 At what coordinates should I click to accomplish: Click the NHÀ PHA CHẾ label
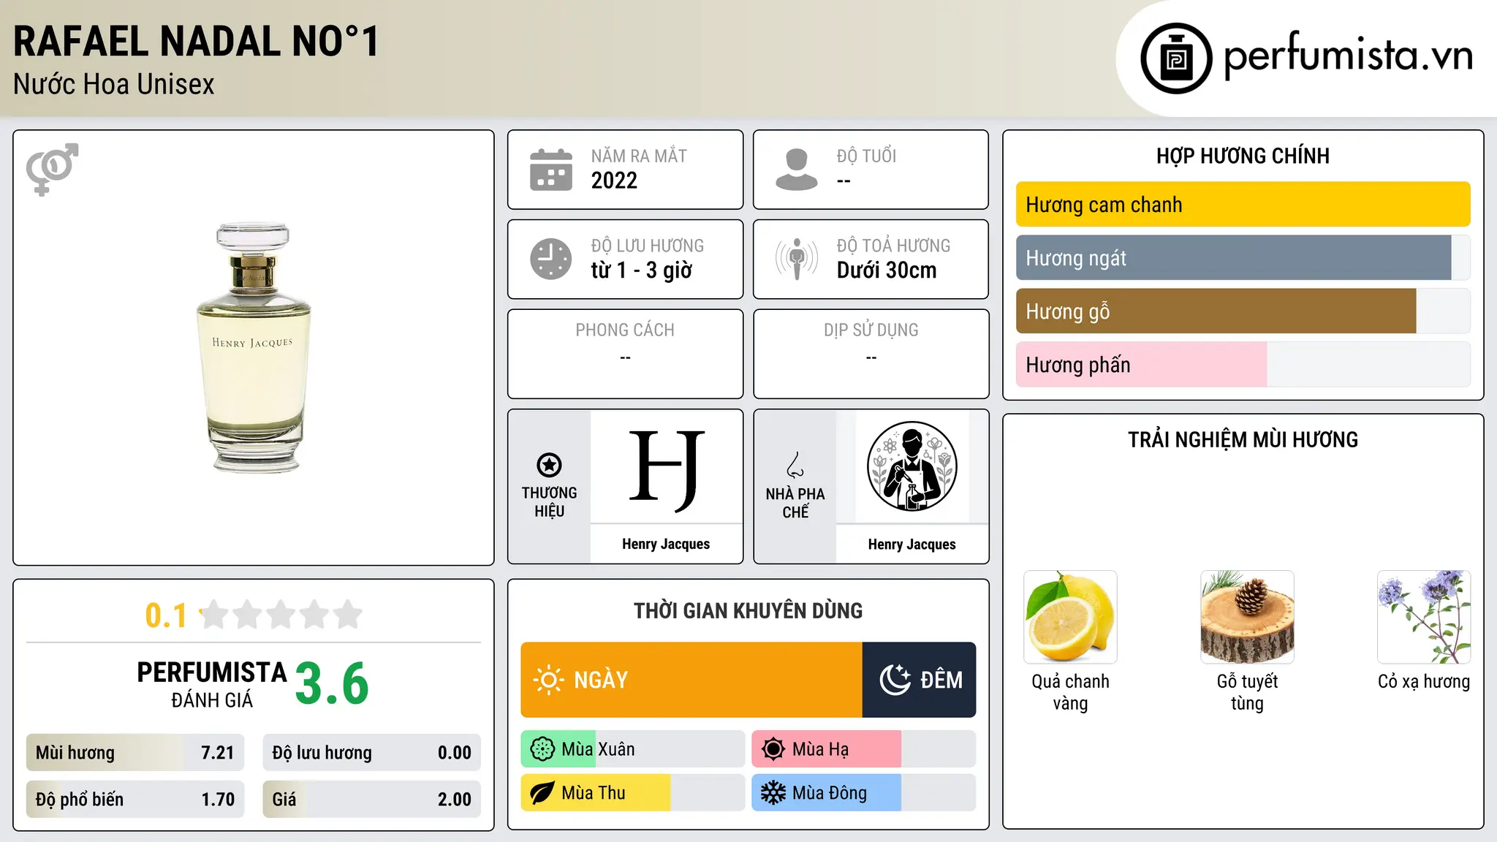point(795,503)
